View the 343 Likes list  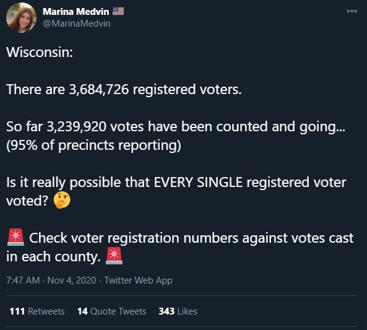tap(178, 311)
